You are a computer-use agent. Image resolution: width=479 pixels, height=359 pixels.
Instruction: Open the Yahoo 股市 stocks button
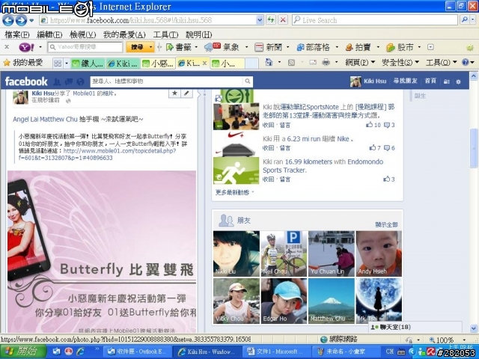pos(400,47)
